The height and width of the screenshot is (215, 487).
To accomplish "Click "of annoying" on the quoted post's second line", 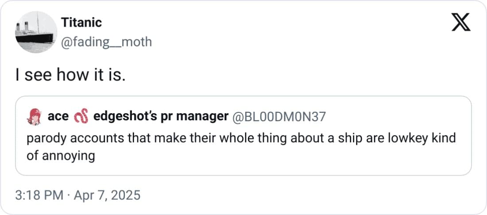I will 61,156.
